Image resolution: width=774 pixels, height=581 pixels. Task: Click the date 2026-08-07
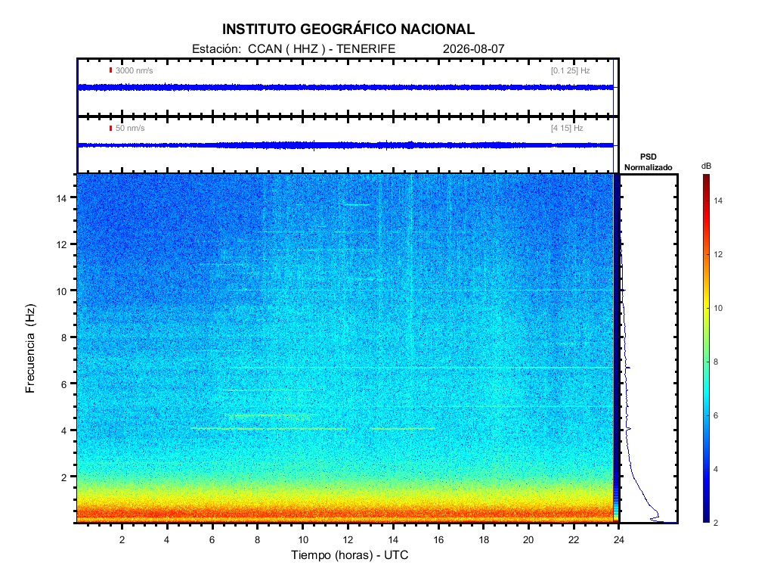tap(473, 49)
